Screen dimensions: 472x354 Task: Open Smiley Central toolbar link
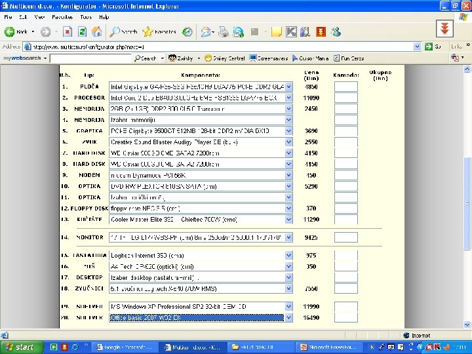(225, 58)
